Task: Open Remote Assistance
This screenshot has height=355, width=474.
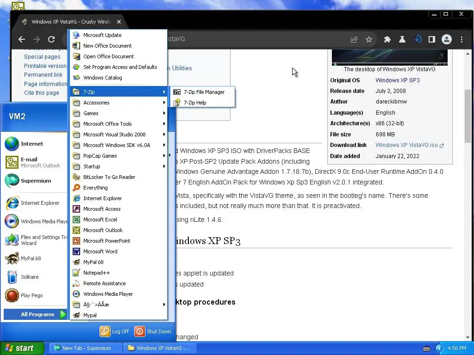Action: (x=118, y=283)
